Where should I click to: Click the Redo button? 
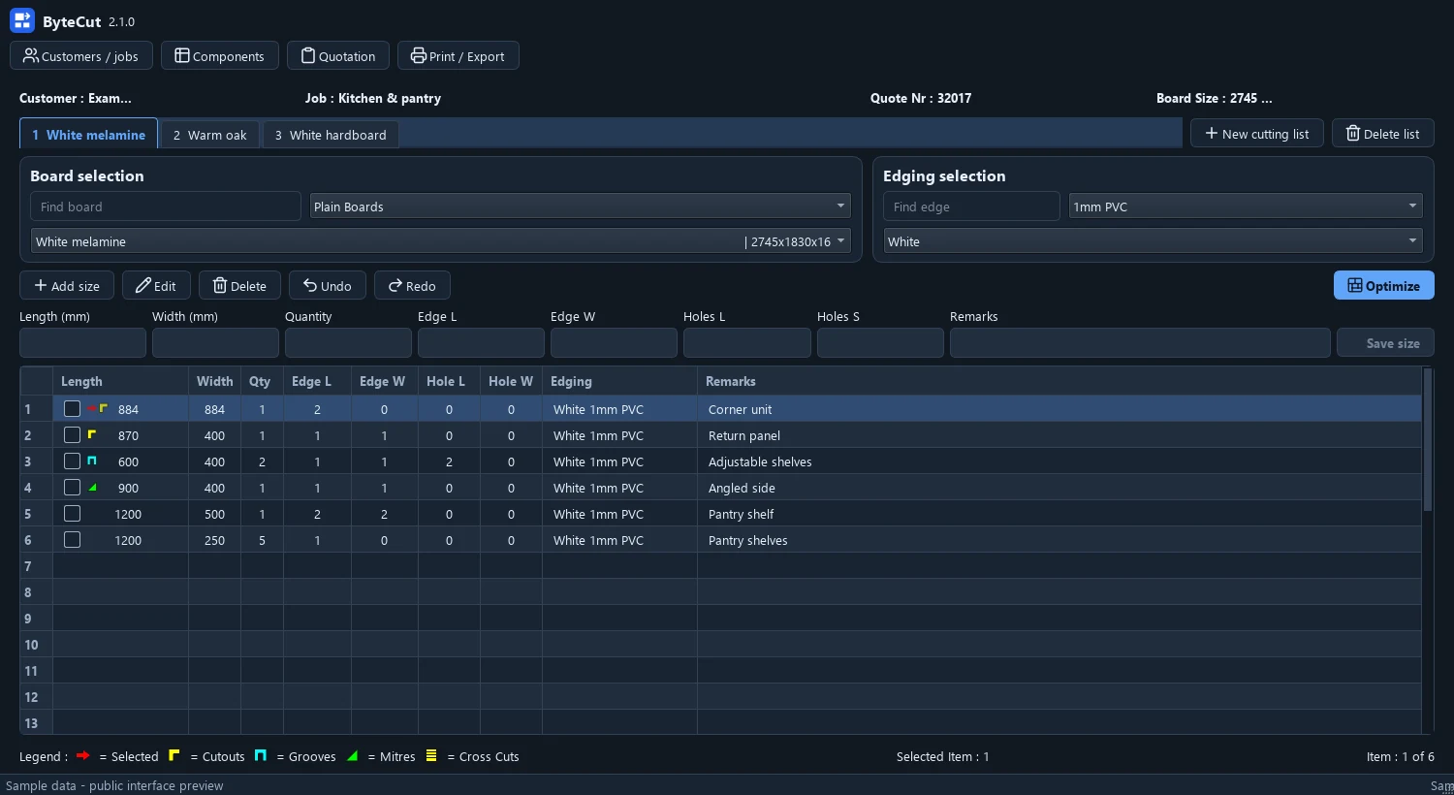click(412, 285)
